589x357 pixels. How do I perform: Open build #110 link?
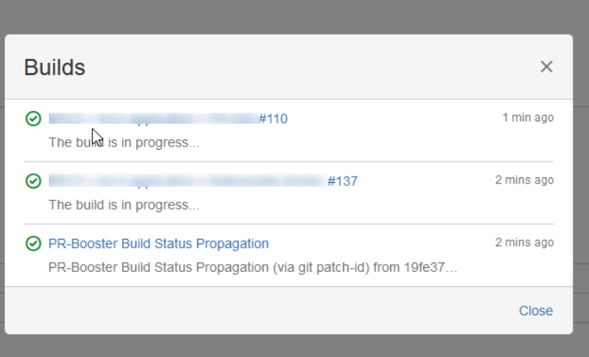coord(274,119)
